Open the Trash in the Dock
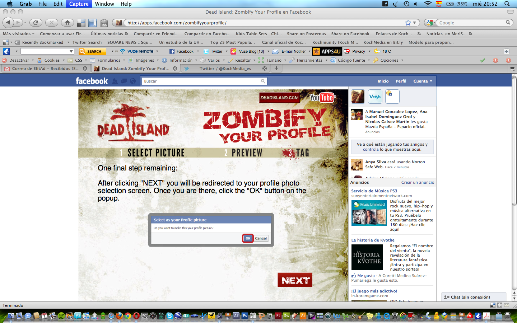 pyautogui.click(x=507, y=316)
